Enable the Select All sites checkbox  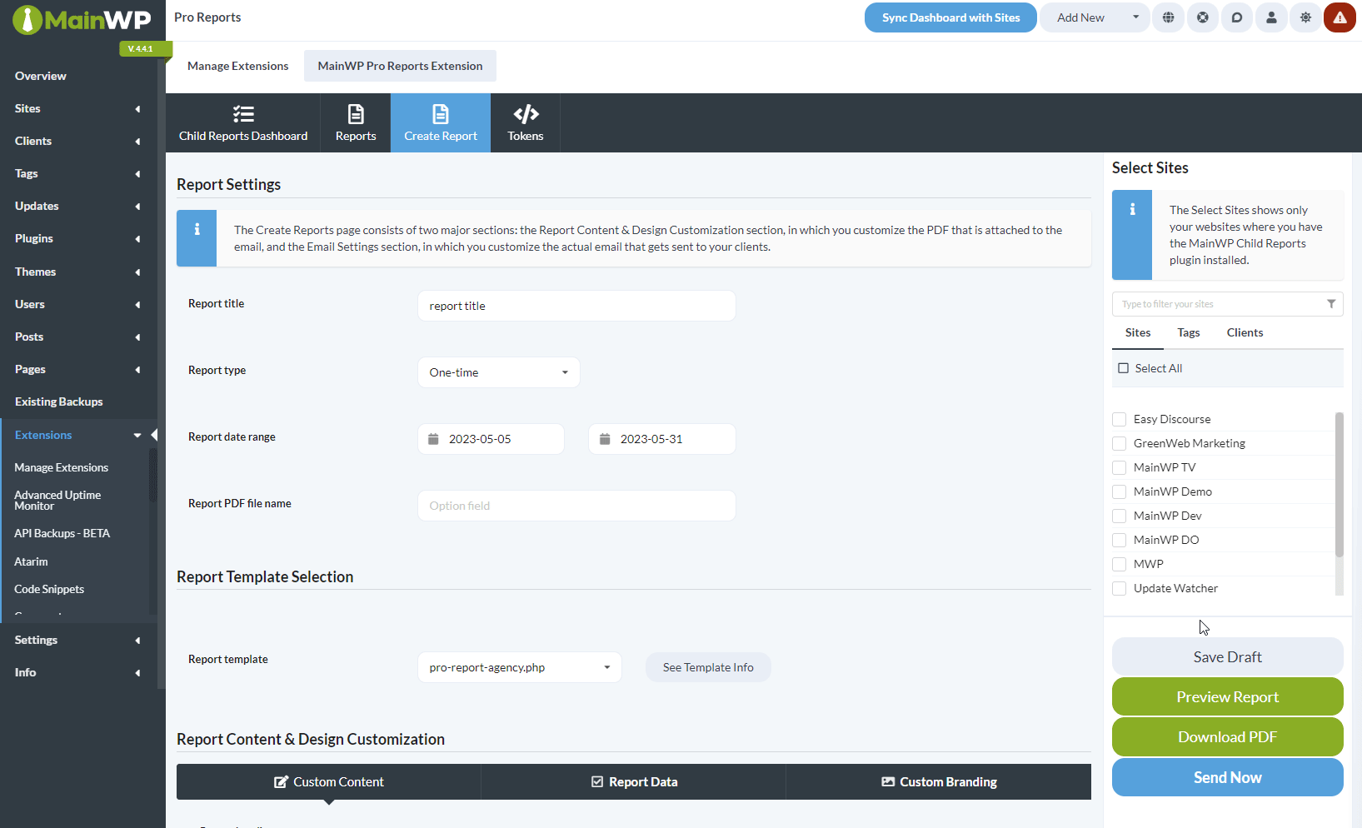(x=1123, y=367)
